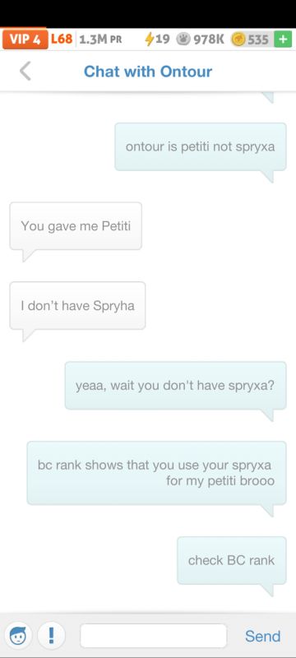Tap the 'Chat with Ontour' title
This screenshot has height=658, width=296.
point(148,72)
